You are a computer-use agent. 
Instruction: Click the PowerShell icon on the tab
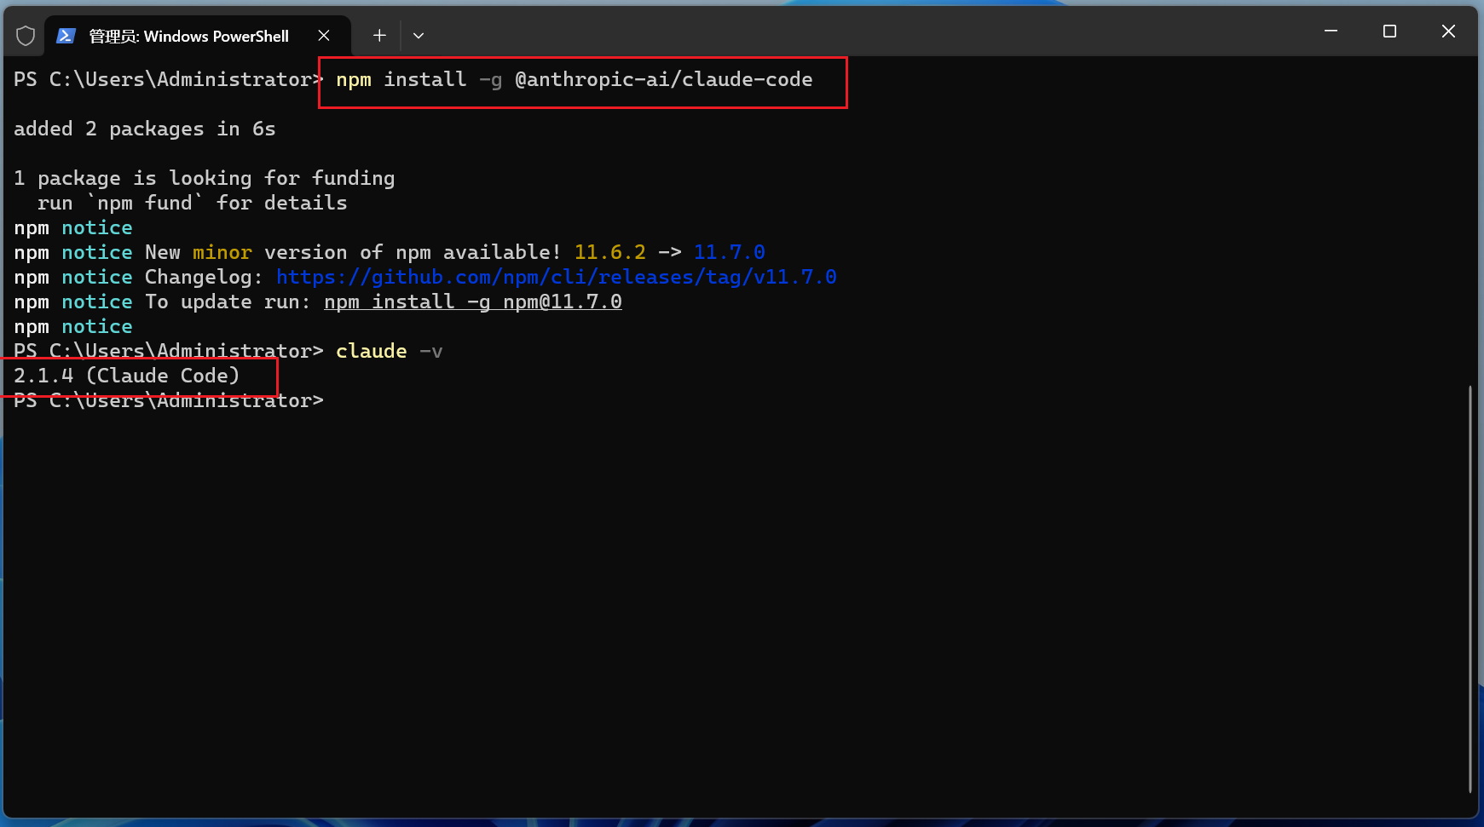tap(66, 36)
